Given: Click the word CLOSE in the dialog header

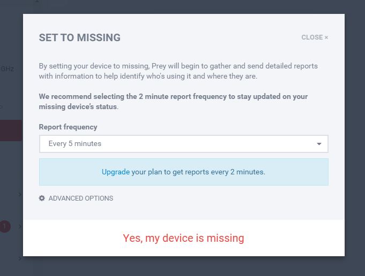Looking at the screenshot, I should [312, 37].
